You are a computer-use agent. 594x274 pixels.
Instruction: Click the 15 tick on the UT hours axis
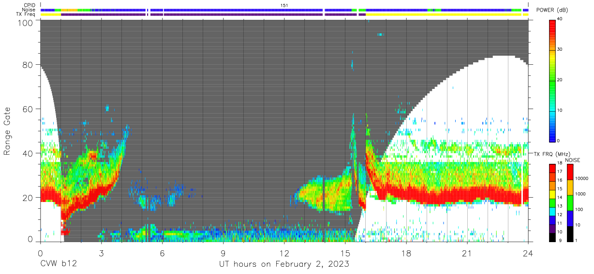pos(345,253)
